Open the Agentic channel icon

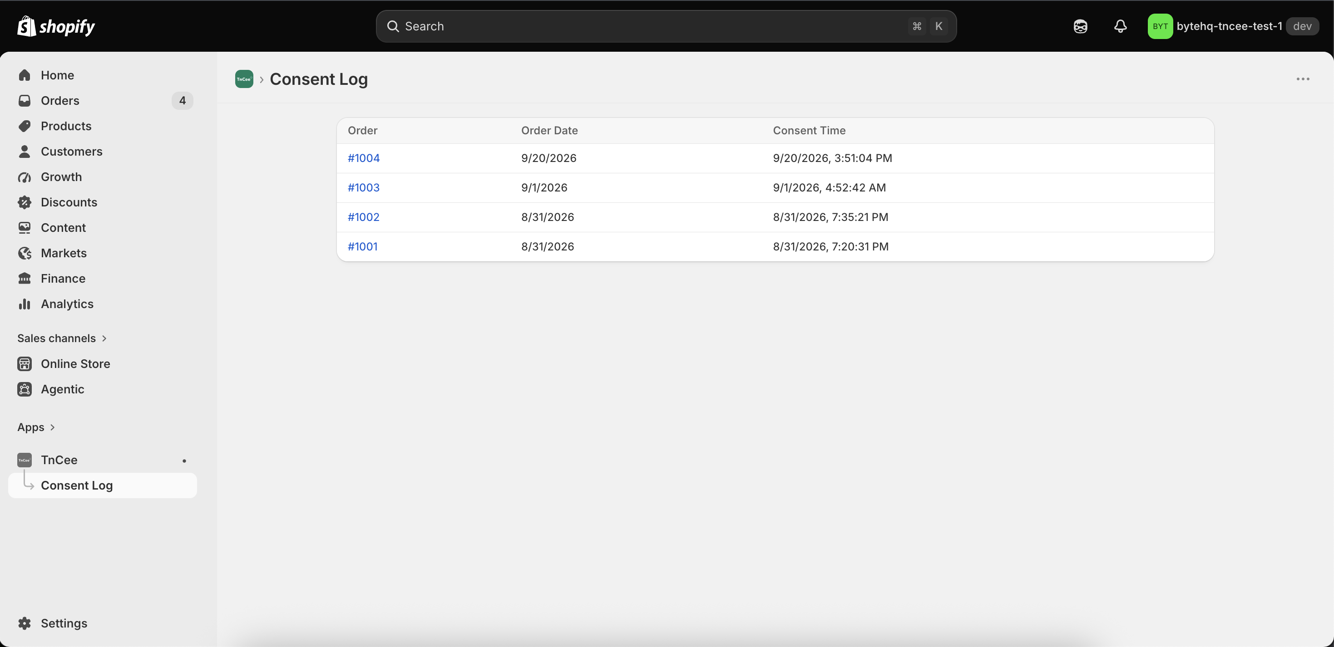click(25, 389)
